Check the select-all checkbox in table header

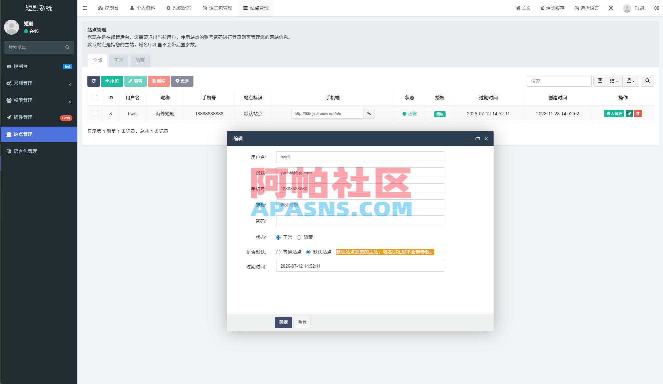click(x=95, y=97)
